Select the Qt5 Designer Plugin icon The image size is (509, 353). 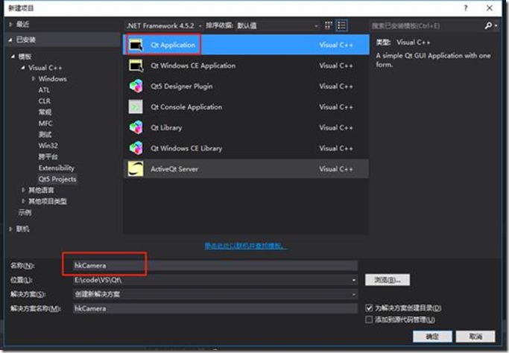click(x=136, y=86)
